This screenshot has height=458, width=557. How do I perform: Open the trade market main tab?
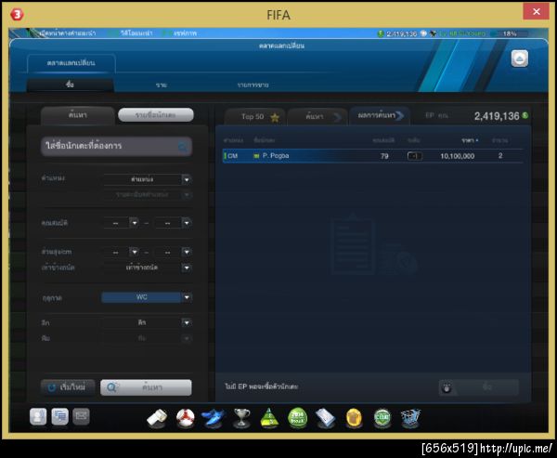coord(71,63)
